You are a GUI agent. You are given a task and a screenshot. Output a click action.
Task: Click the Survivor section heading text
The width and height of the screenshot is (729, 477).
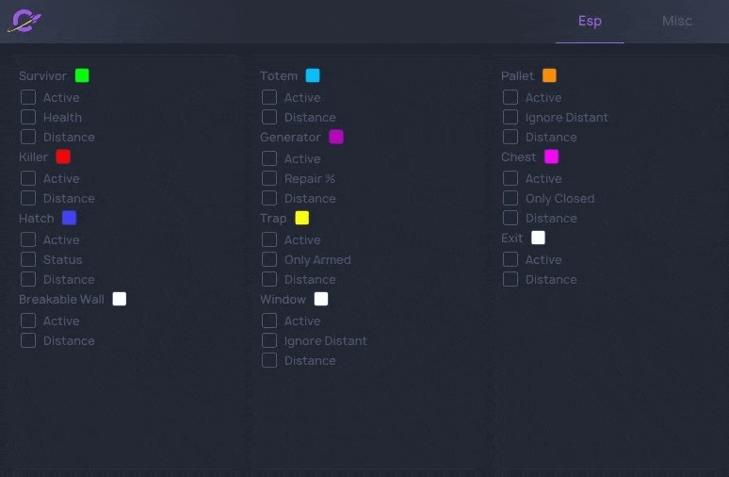pos(42,75)
